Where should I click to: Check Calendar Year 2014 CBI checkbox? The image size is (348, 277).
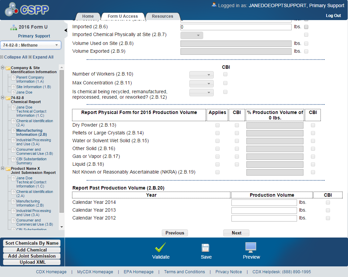(x=328, y=202)
